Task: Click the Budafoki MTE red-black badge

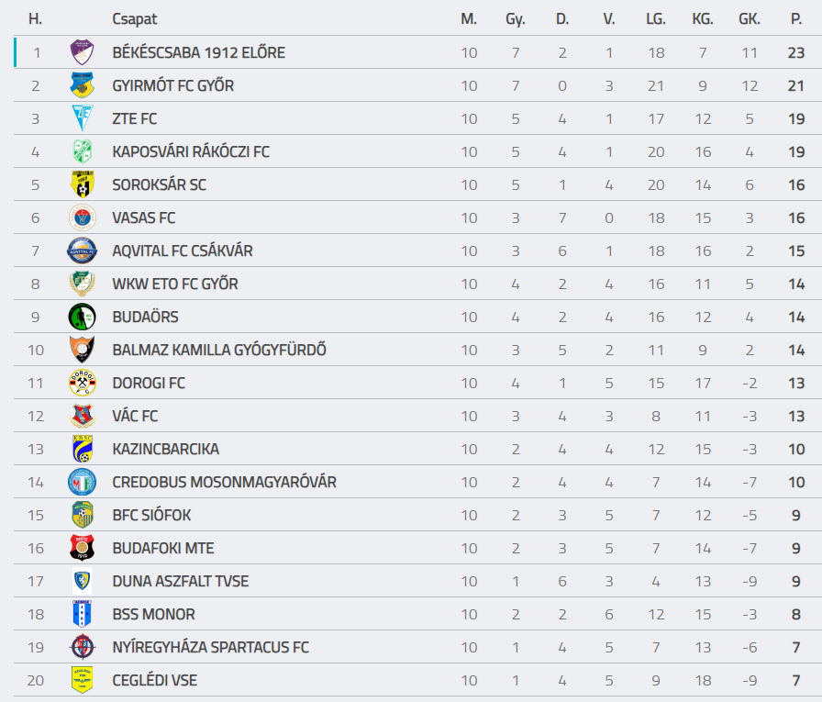Action: 83,548
